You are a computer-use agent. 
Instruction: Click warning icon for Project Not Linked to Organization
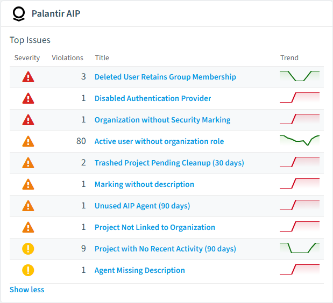(x=29, y=227)
